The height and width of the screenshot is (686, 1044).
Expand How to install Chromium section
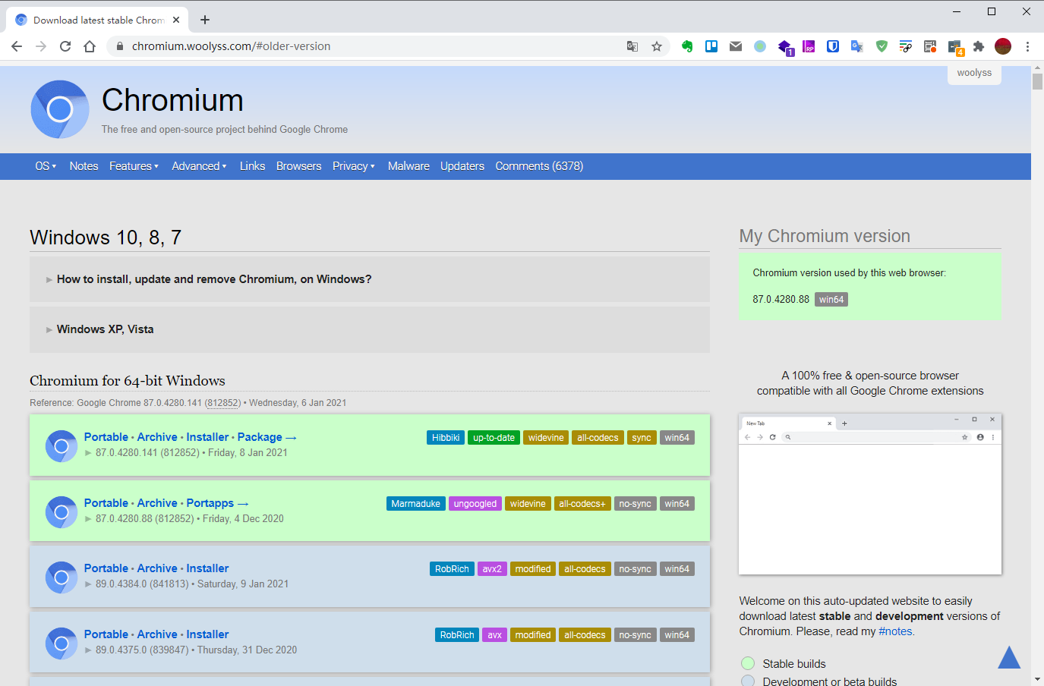pyautogui.click(x=213, y=279)
